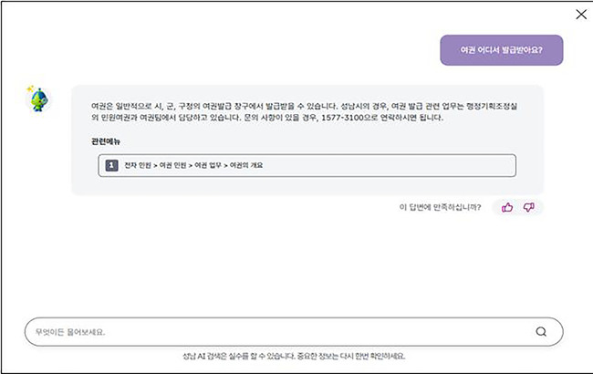Give the answer a thumbs down

click(528, 207)
